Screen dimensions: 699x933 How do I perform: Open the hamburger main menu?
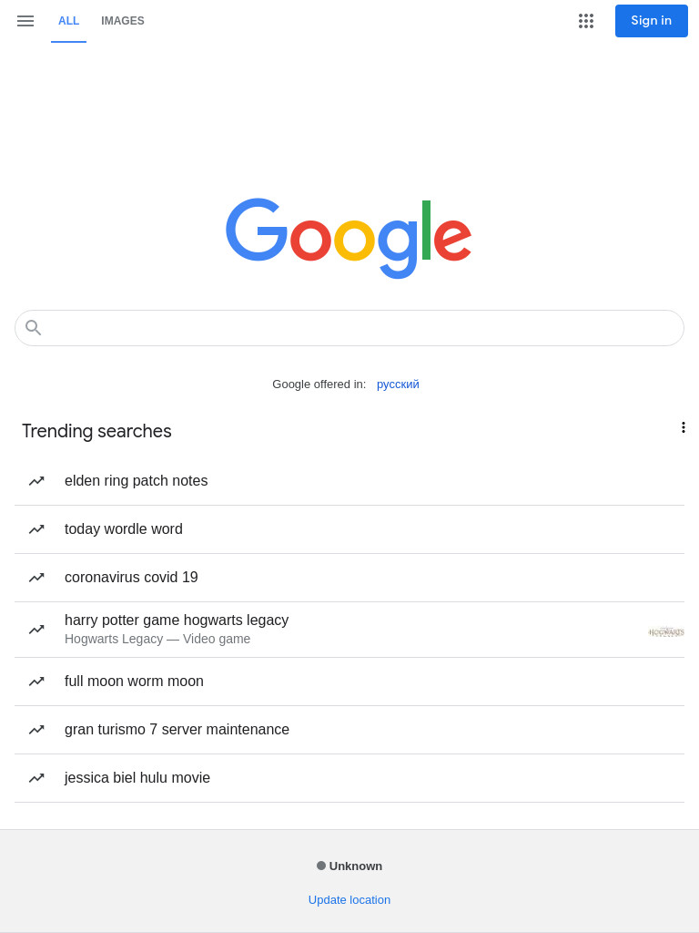click(x=25, y=21)
